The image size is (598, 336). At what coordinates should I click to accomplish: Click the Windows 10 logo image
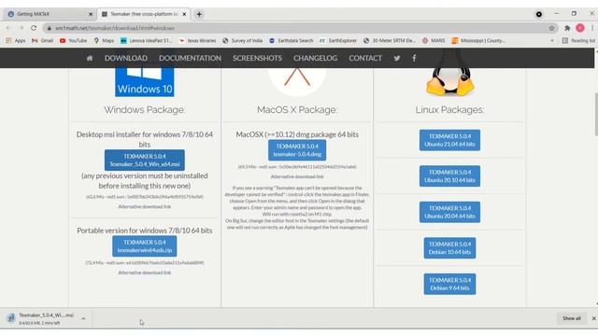[145, 82]
